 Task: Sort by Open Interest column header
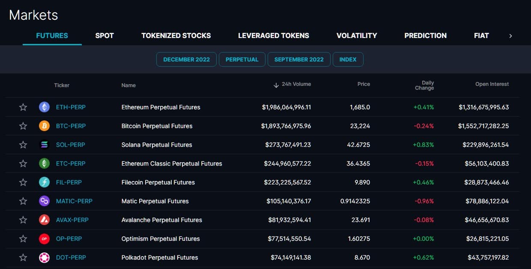pos(492,84)
